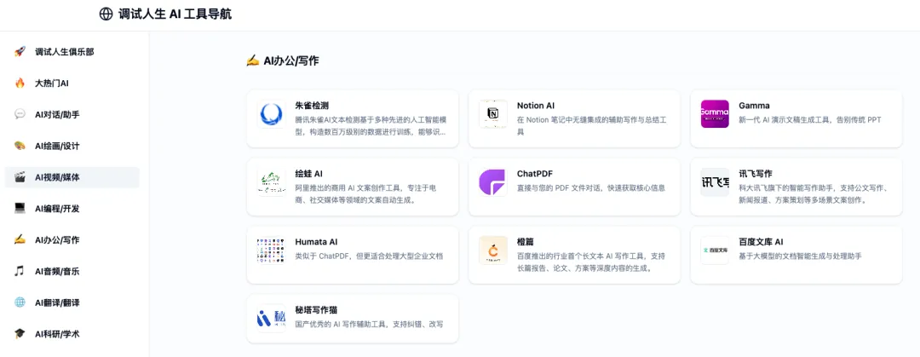Open the Humata AI card title
Image resolution: width=920 pixels, height=357 pixels.
pos(316,242)
